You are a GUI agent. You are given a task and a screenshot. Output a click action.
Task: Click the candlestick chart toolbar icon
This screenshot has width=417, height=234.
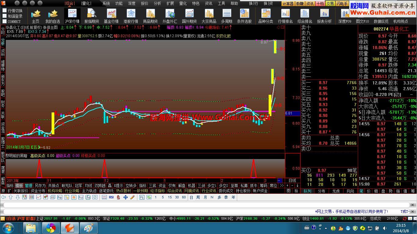(46, 197)
